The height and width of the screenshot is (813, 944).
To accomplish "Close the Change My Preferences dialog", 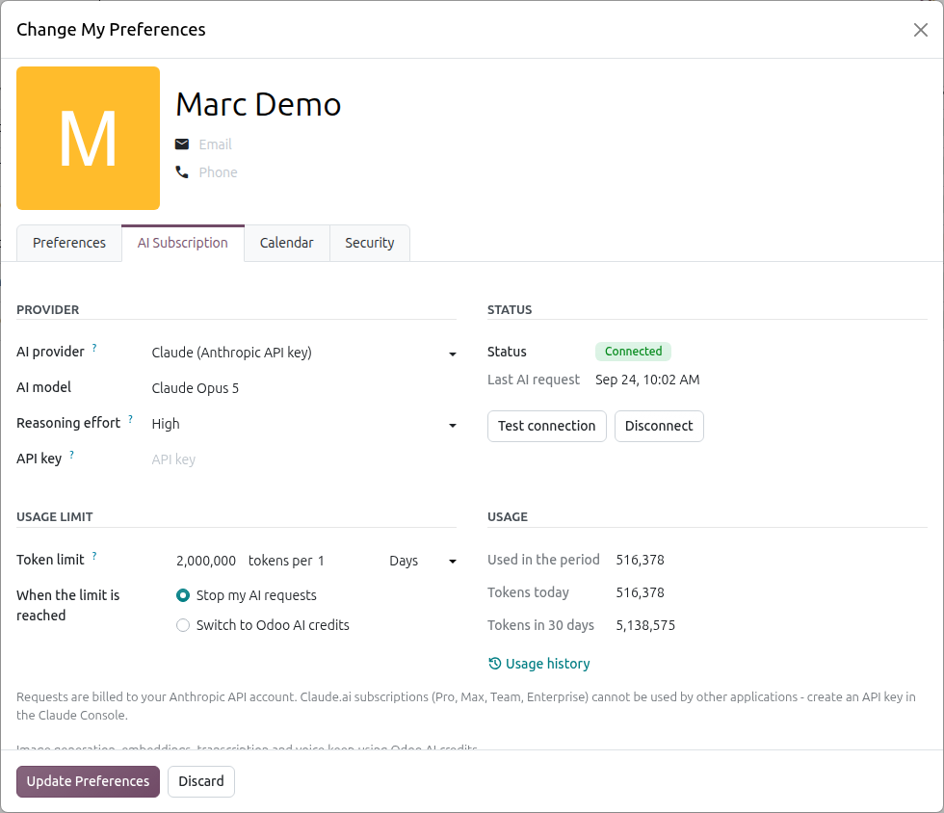I will [920, 30].
